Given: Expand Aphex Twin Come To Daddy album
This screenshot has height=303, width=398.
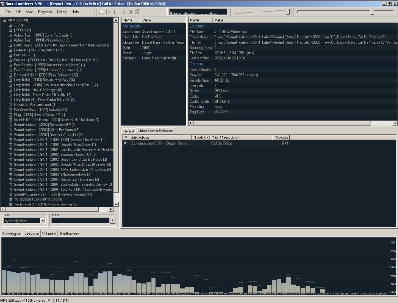Looking at the screenshot, I should 10,35.
